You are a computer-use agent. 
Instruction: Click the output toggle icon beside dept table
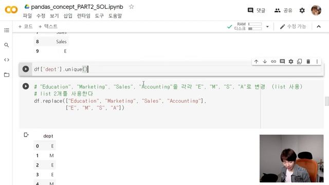tap(26, 135)
